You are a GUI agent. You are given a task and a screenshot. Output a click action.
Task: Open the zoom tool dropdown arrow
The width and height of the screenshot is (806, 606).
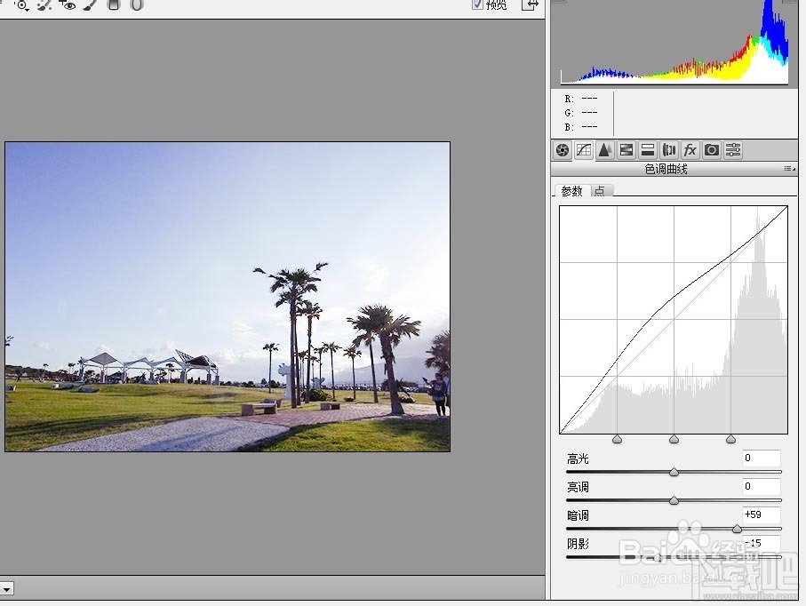[28, 7]
